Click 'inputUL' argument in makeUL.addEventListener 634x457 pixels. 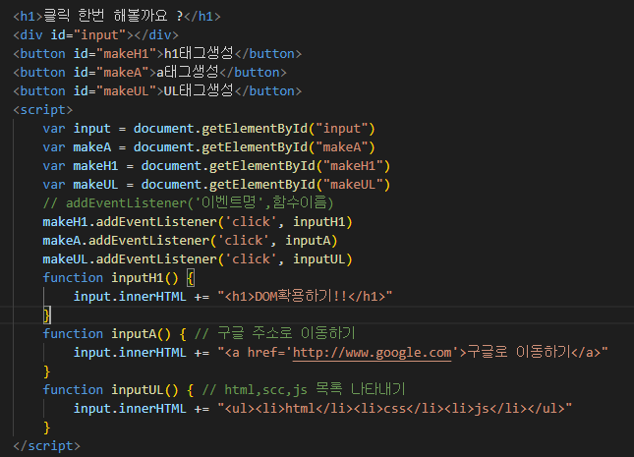pos(319,258)
